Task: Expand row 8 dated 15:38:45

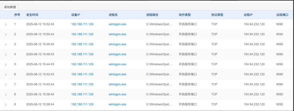Action: point(6,94)
